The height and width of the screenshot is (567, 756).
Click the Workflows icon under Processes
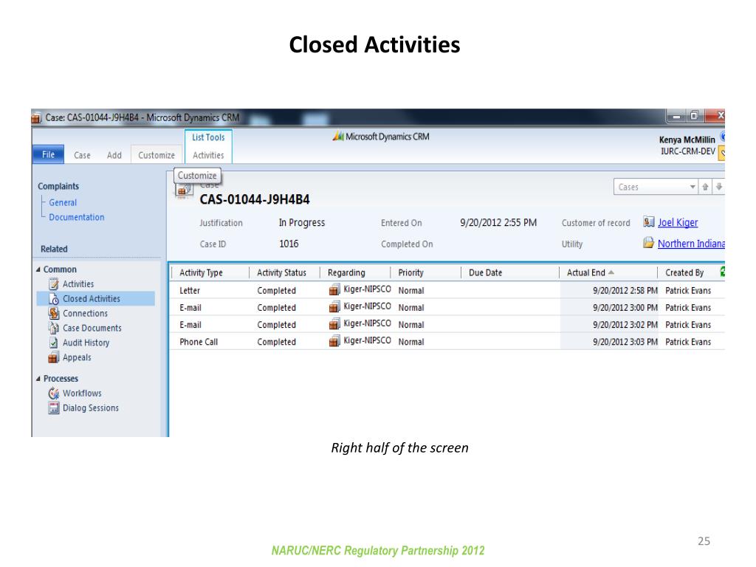click(x=53, y=393)
